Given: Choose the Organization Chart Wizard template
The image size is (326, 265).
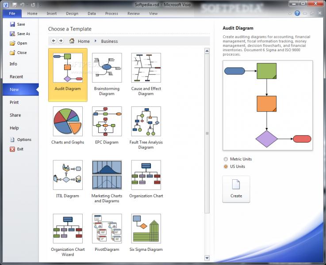Looking at the screenshot, I should (x=68, y=229).
